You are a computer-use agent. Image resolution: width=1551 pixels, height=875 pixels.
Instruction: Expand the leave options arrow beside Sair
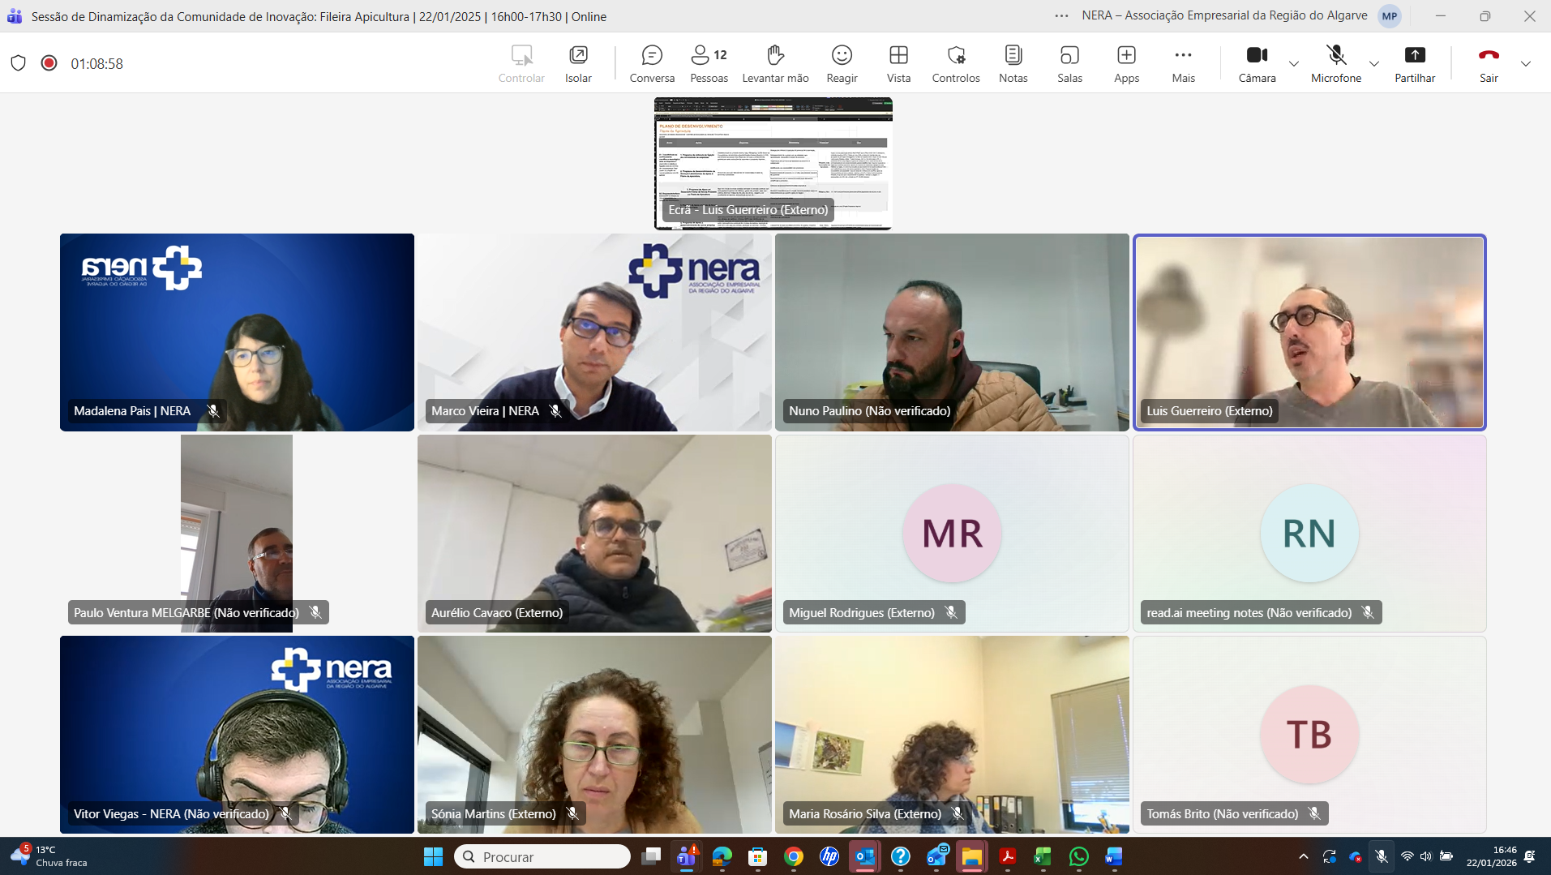coord(1525,63)
